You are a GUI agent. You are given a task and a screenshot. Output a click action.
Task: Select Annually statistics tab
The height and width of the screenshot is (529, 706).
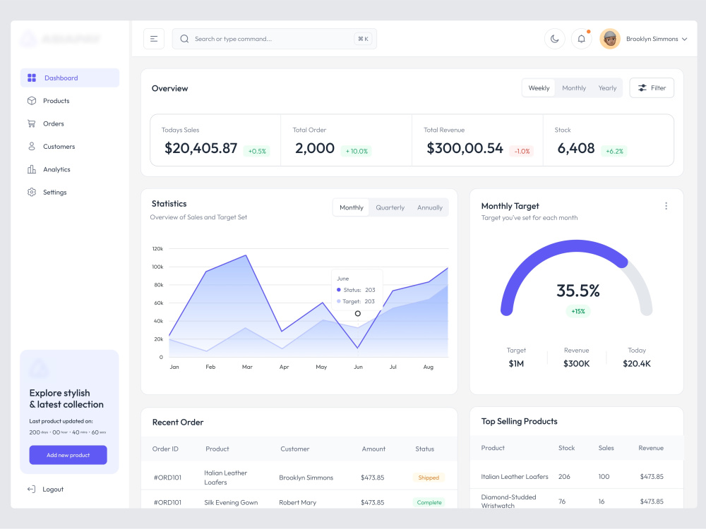pyautogui.click(x=429, y=207)
